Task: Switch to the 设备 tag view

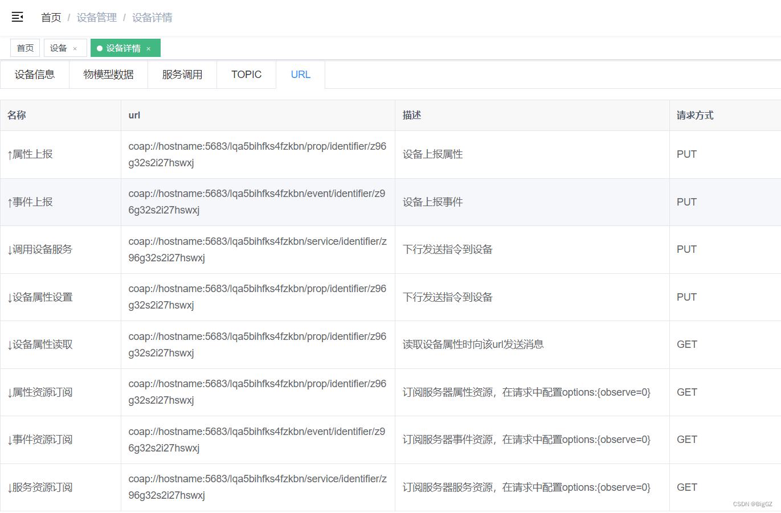Action: [x=66, y=48]
